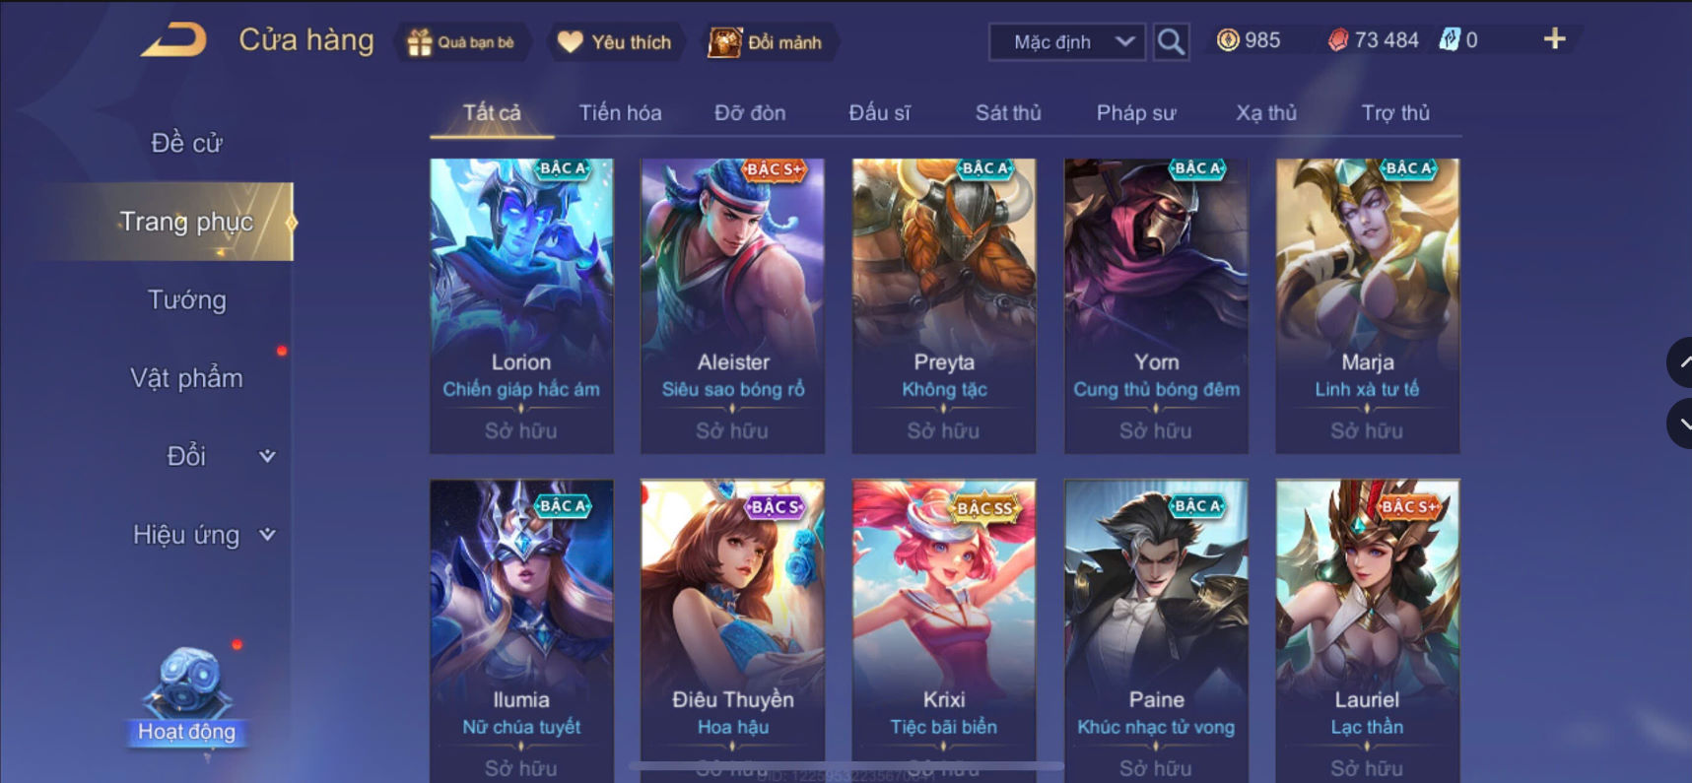Image resolution: width=1692 pixels, height=783 pixels.
Task: Switch to the Pháp sư tab
Action: tap(1136, 112)
